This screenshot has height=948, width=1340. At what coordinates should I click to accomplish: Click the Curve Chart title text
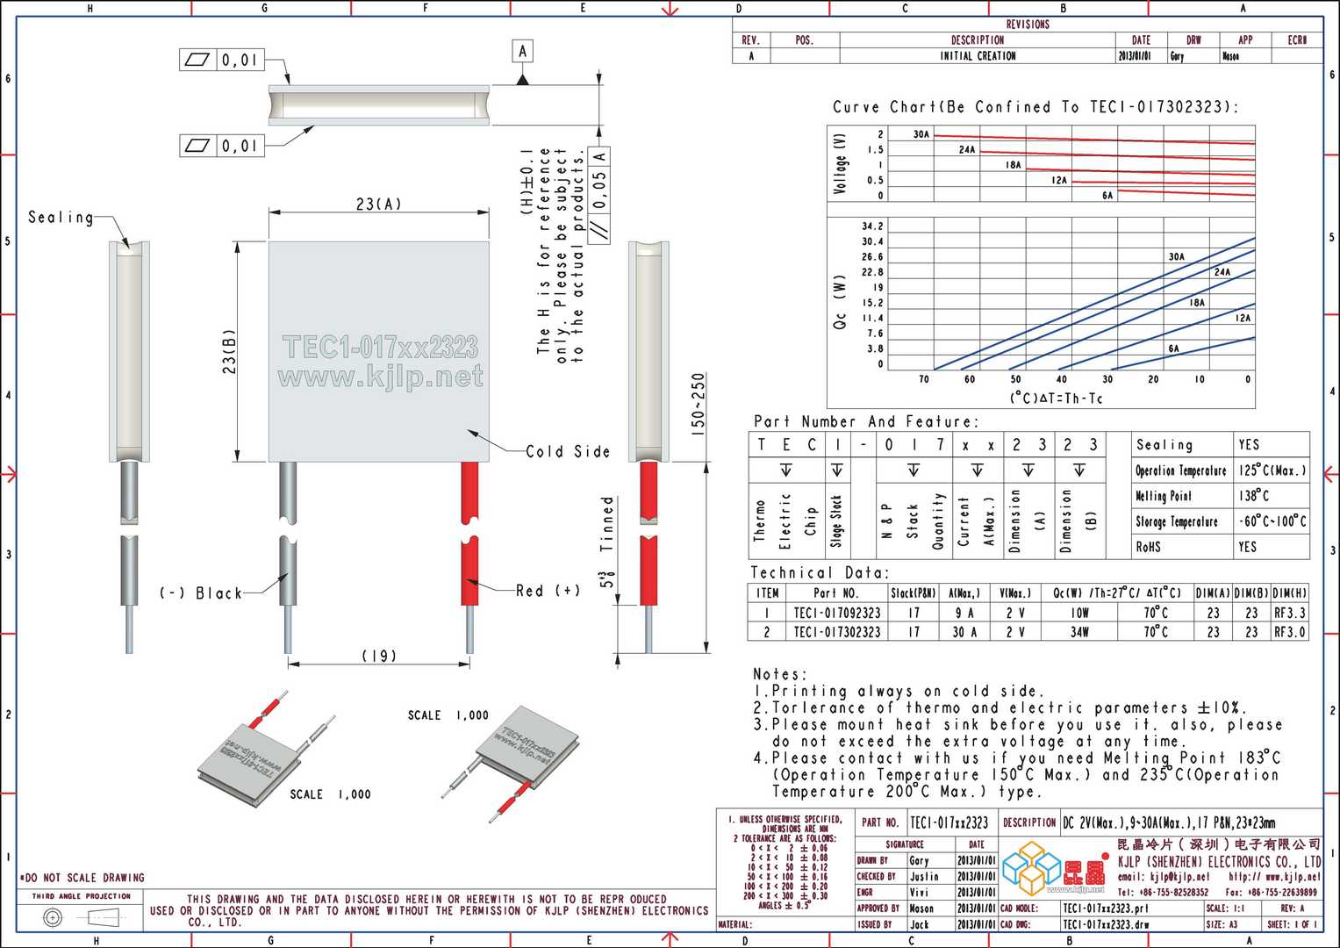click(x=1036, y=107)
